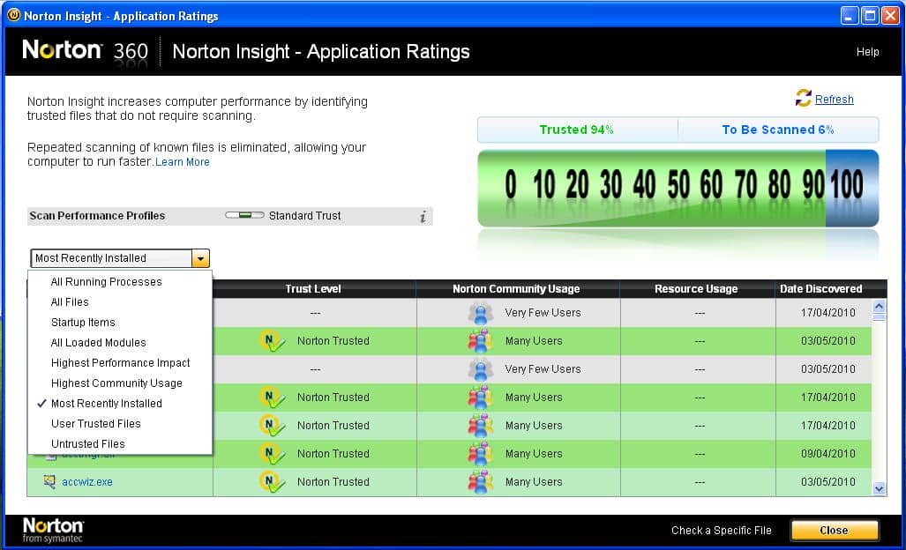Image resolution: width=906 pixels, height=550 pixels.
Task: Click the Scan Performance Profiles info icon
Action: coord(423,217)
